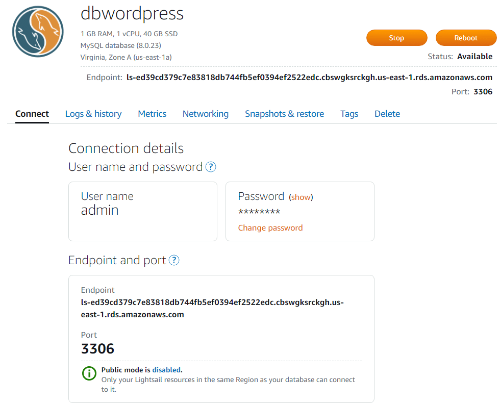This screenshot has width=500, height=405.
Task: Open the Snapshots & restore tab
Action: tap(285, 114)
